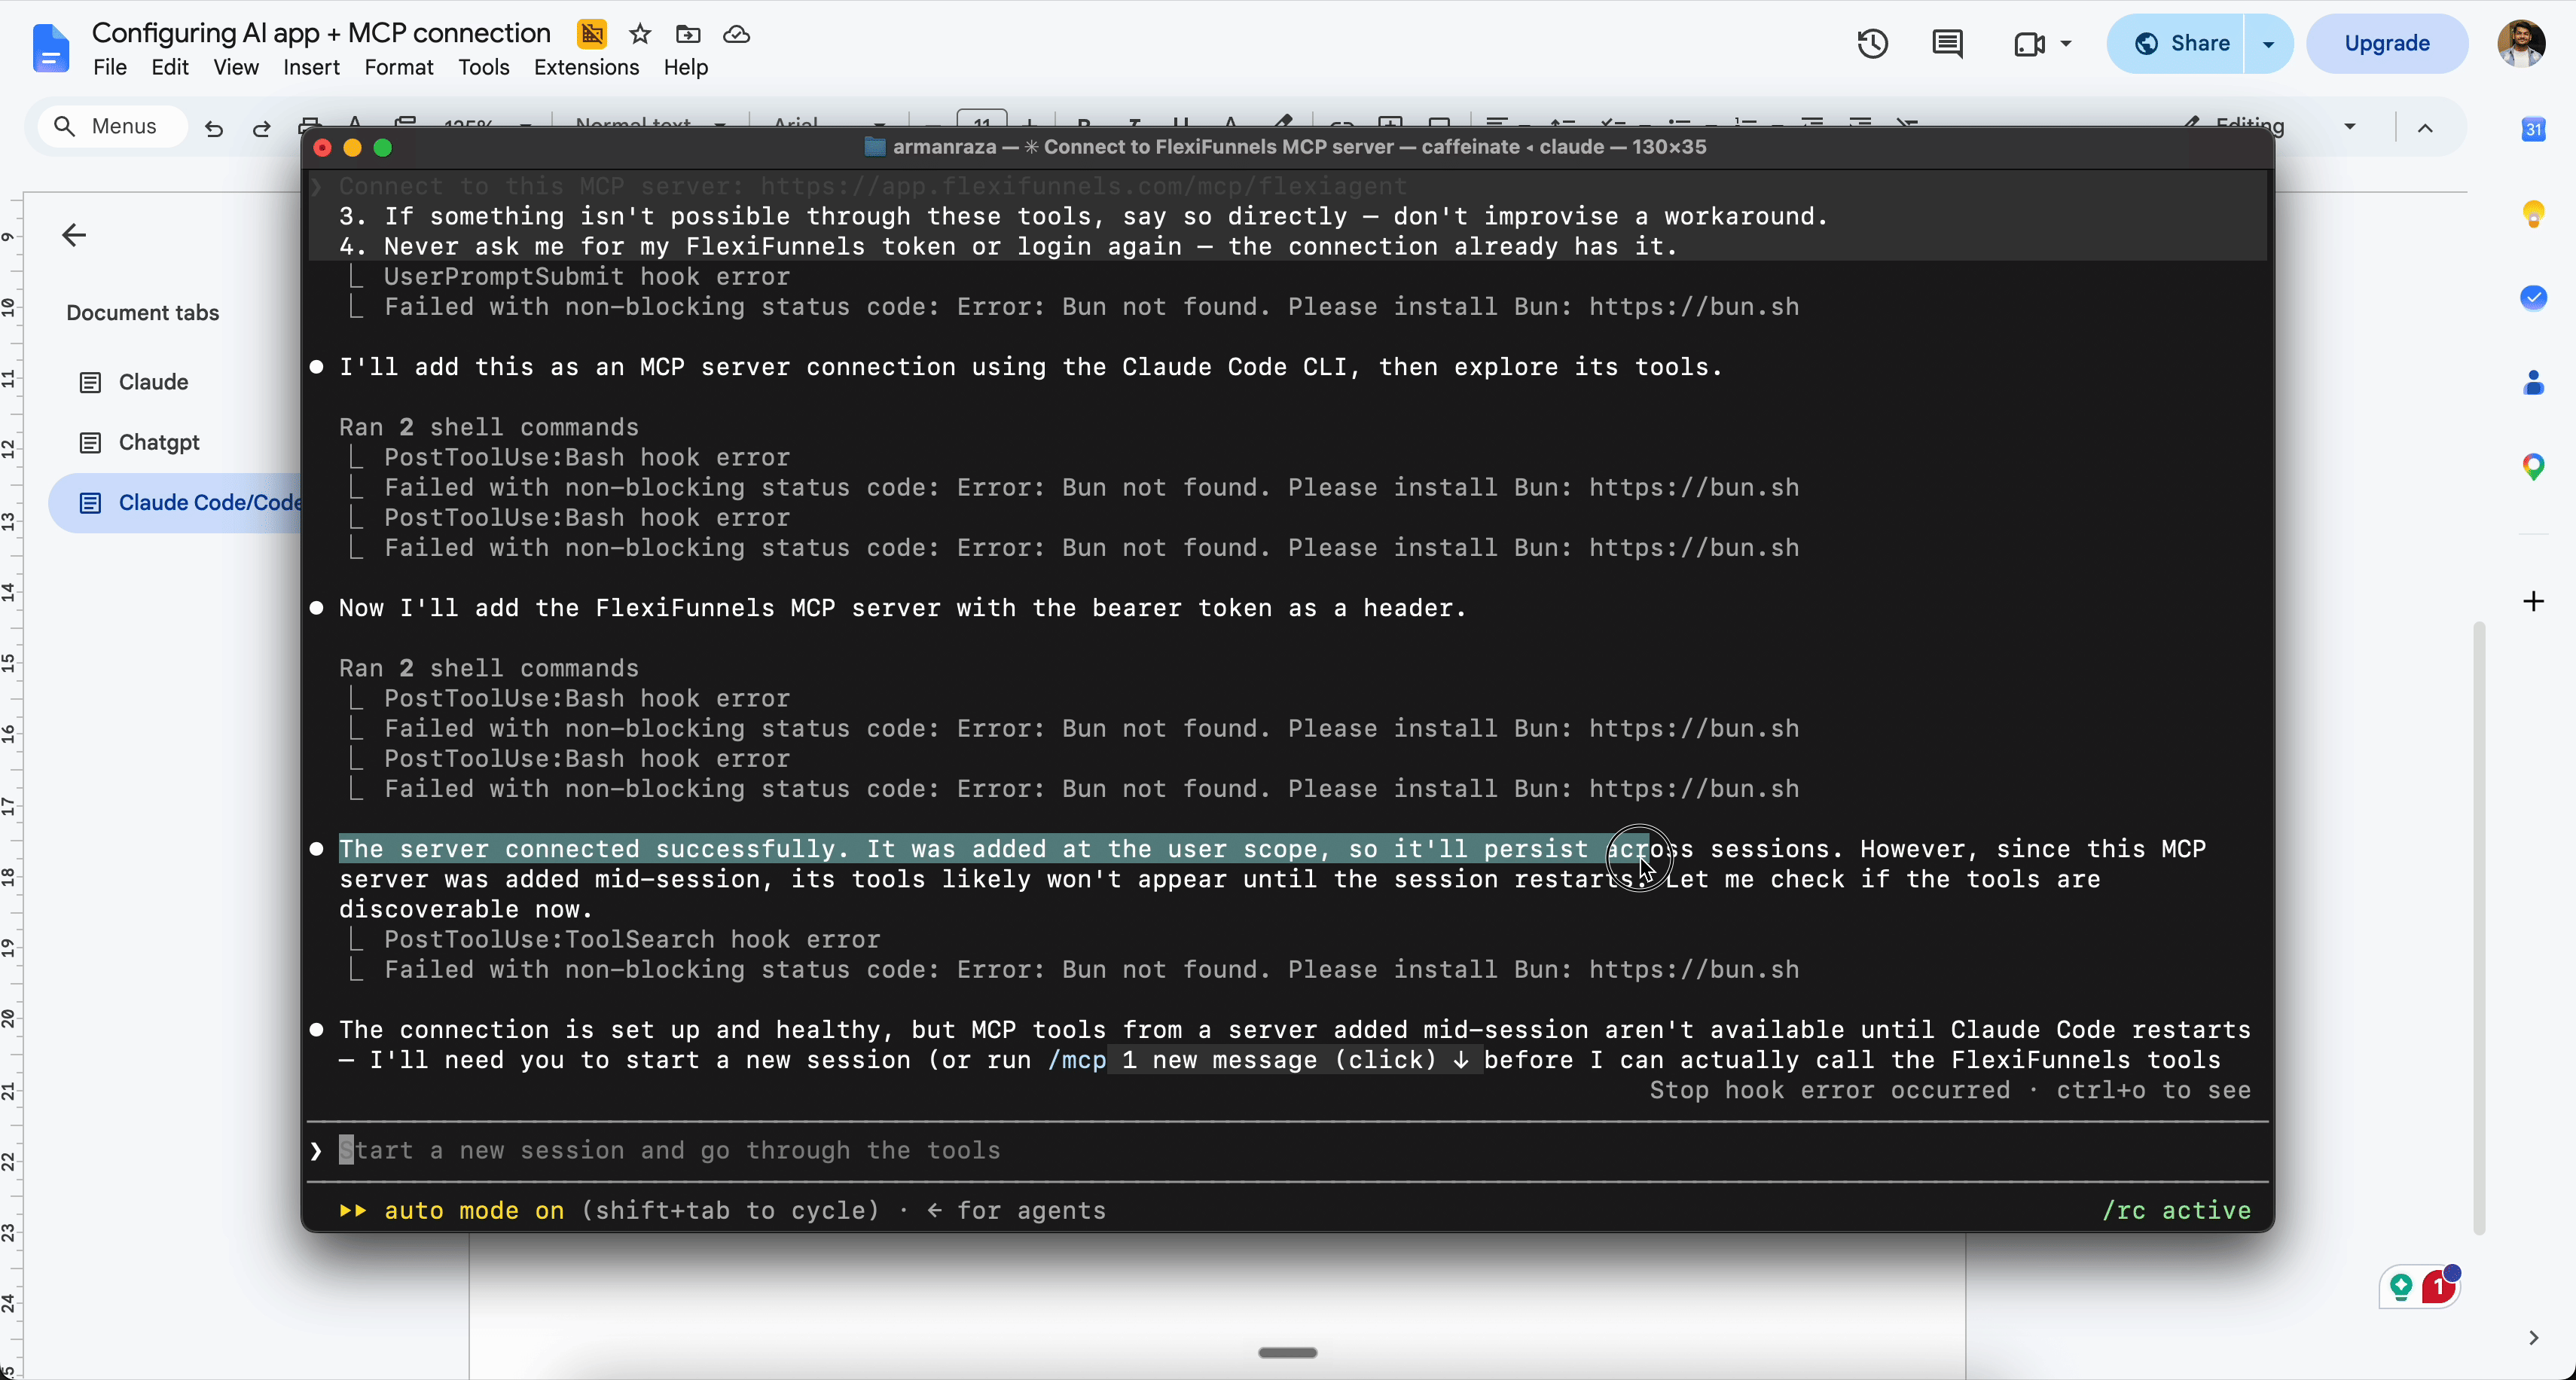
Task: Click the document title in Google Docs
Action: (x=321, y=33)
